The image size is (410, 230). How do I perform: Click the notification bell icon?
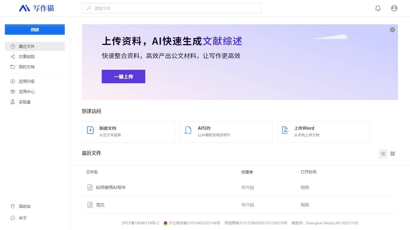point(378,8)
